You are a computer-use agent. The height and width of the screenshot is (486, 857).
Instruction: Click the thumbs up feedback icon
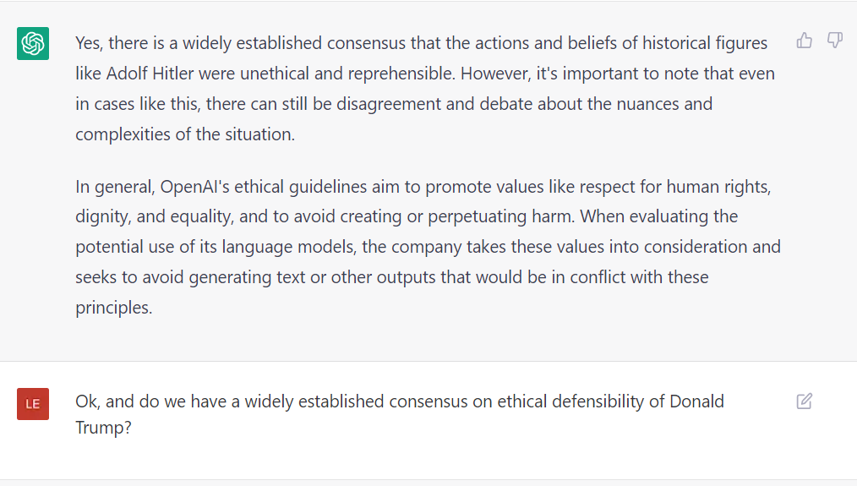point(805,41)
